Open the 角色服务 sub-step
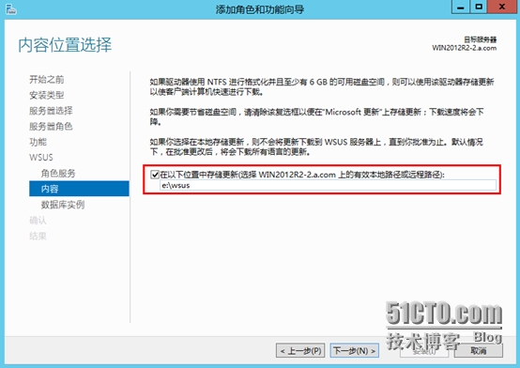This screenshot has width=520, height=368. [58, 174]
